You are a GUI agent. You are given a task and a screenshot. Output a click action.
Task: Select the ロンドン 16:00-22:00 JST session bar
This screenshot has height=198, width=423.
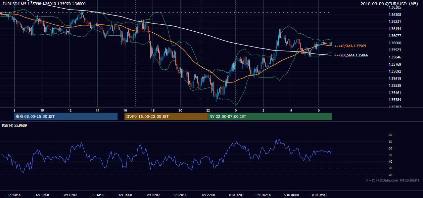pyautogui.click(x=166, y=116)
